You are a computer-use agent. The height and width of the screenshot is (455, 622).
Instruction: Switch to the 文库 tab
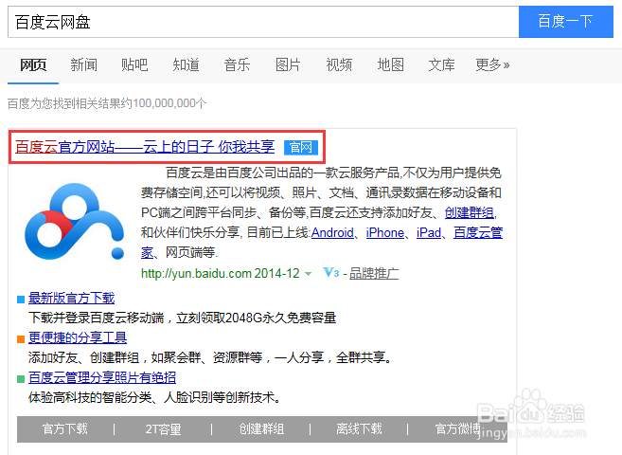[441, 64]
